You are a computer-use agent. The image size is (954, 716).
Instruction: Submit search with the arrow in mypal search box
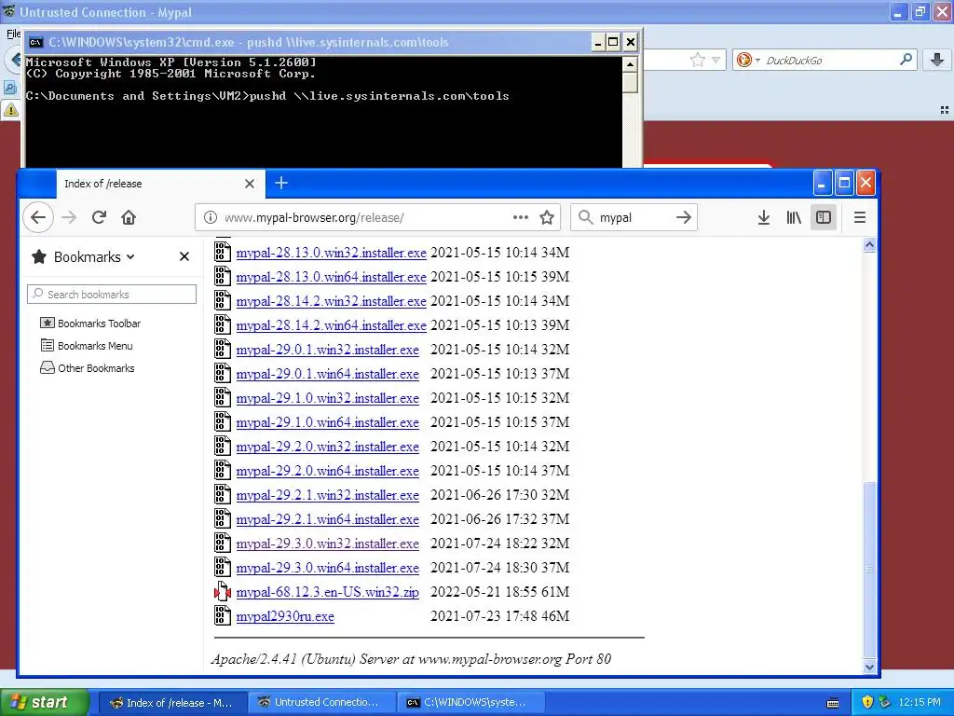coord(683,217)
